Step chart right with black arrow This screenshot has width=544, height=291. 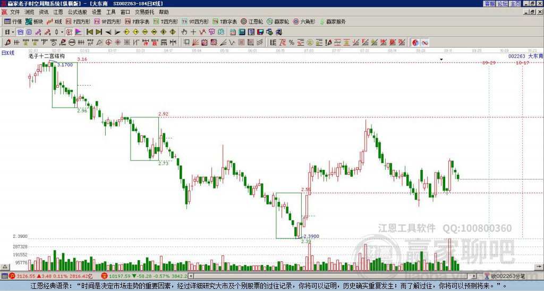tap(117, 32)
